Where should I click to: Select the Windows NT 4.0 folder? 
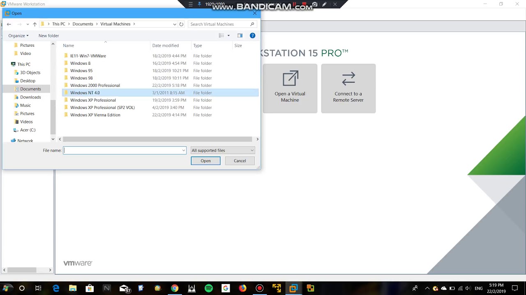[160, 93]
